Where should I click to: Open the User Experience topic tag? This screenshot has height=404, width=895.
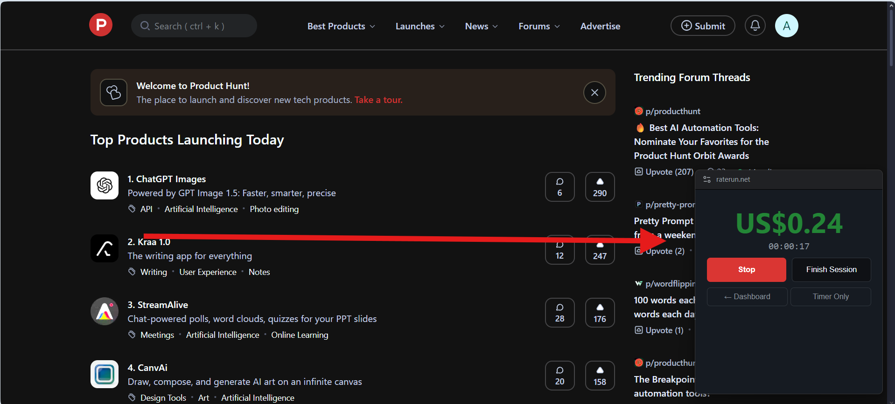coord(208,272)
